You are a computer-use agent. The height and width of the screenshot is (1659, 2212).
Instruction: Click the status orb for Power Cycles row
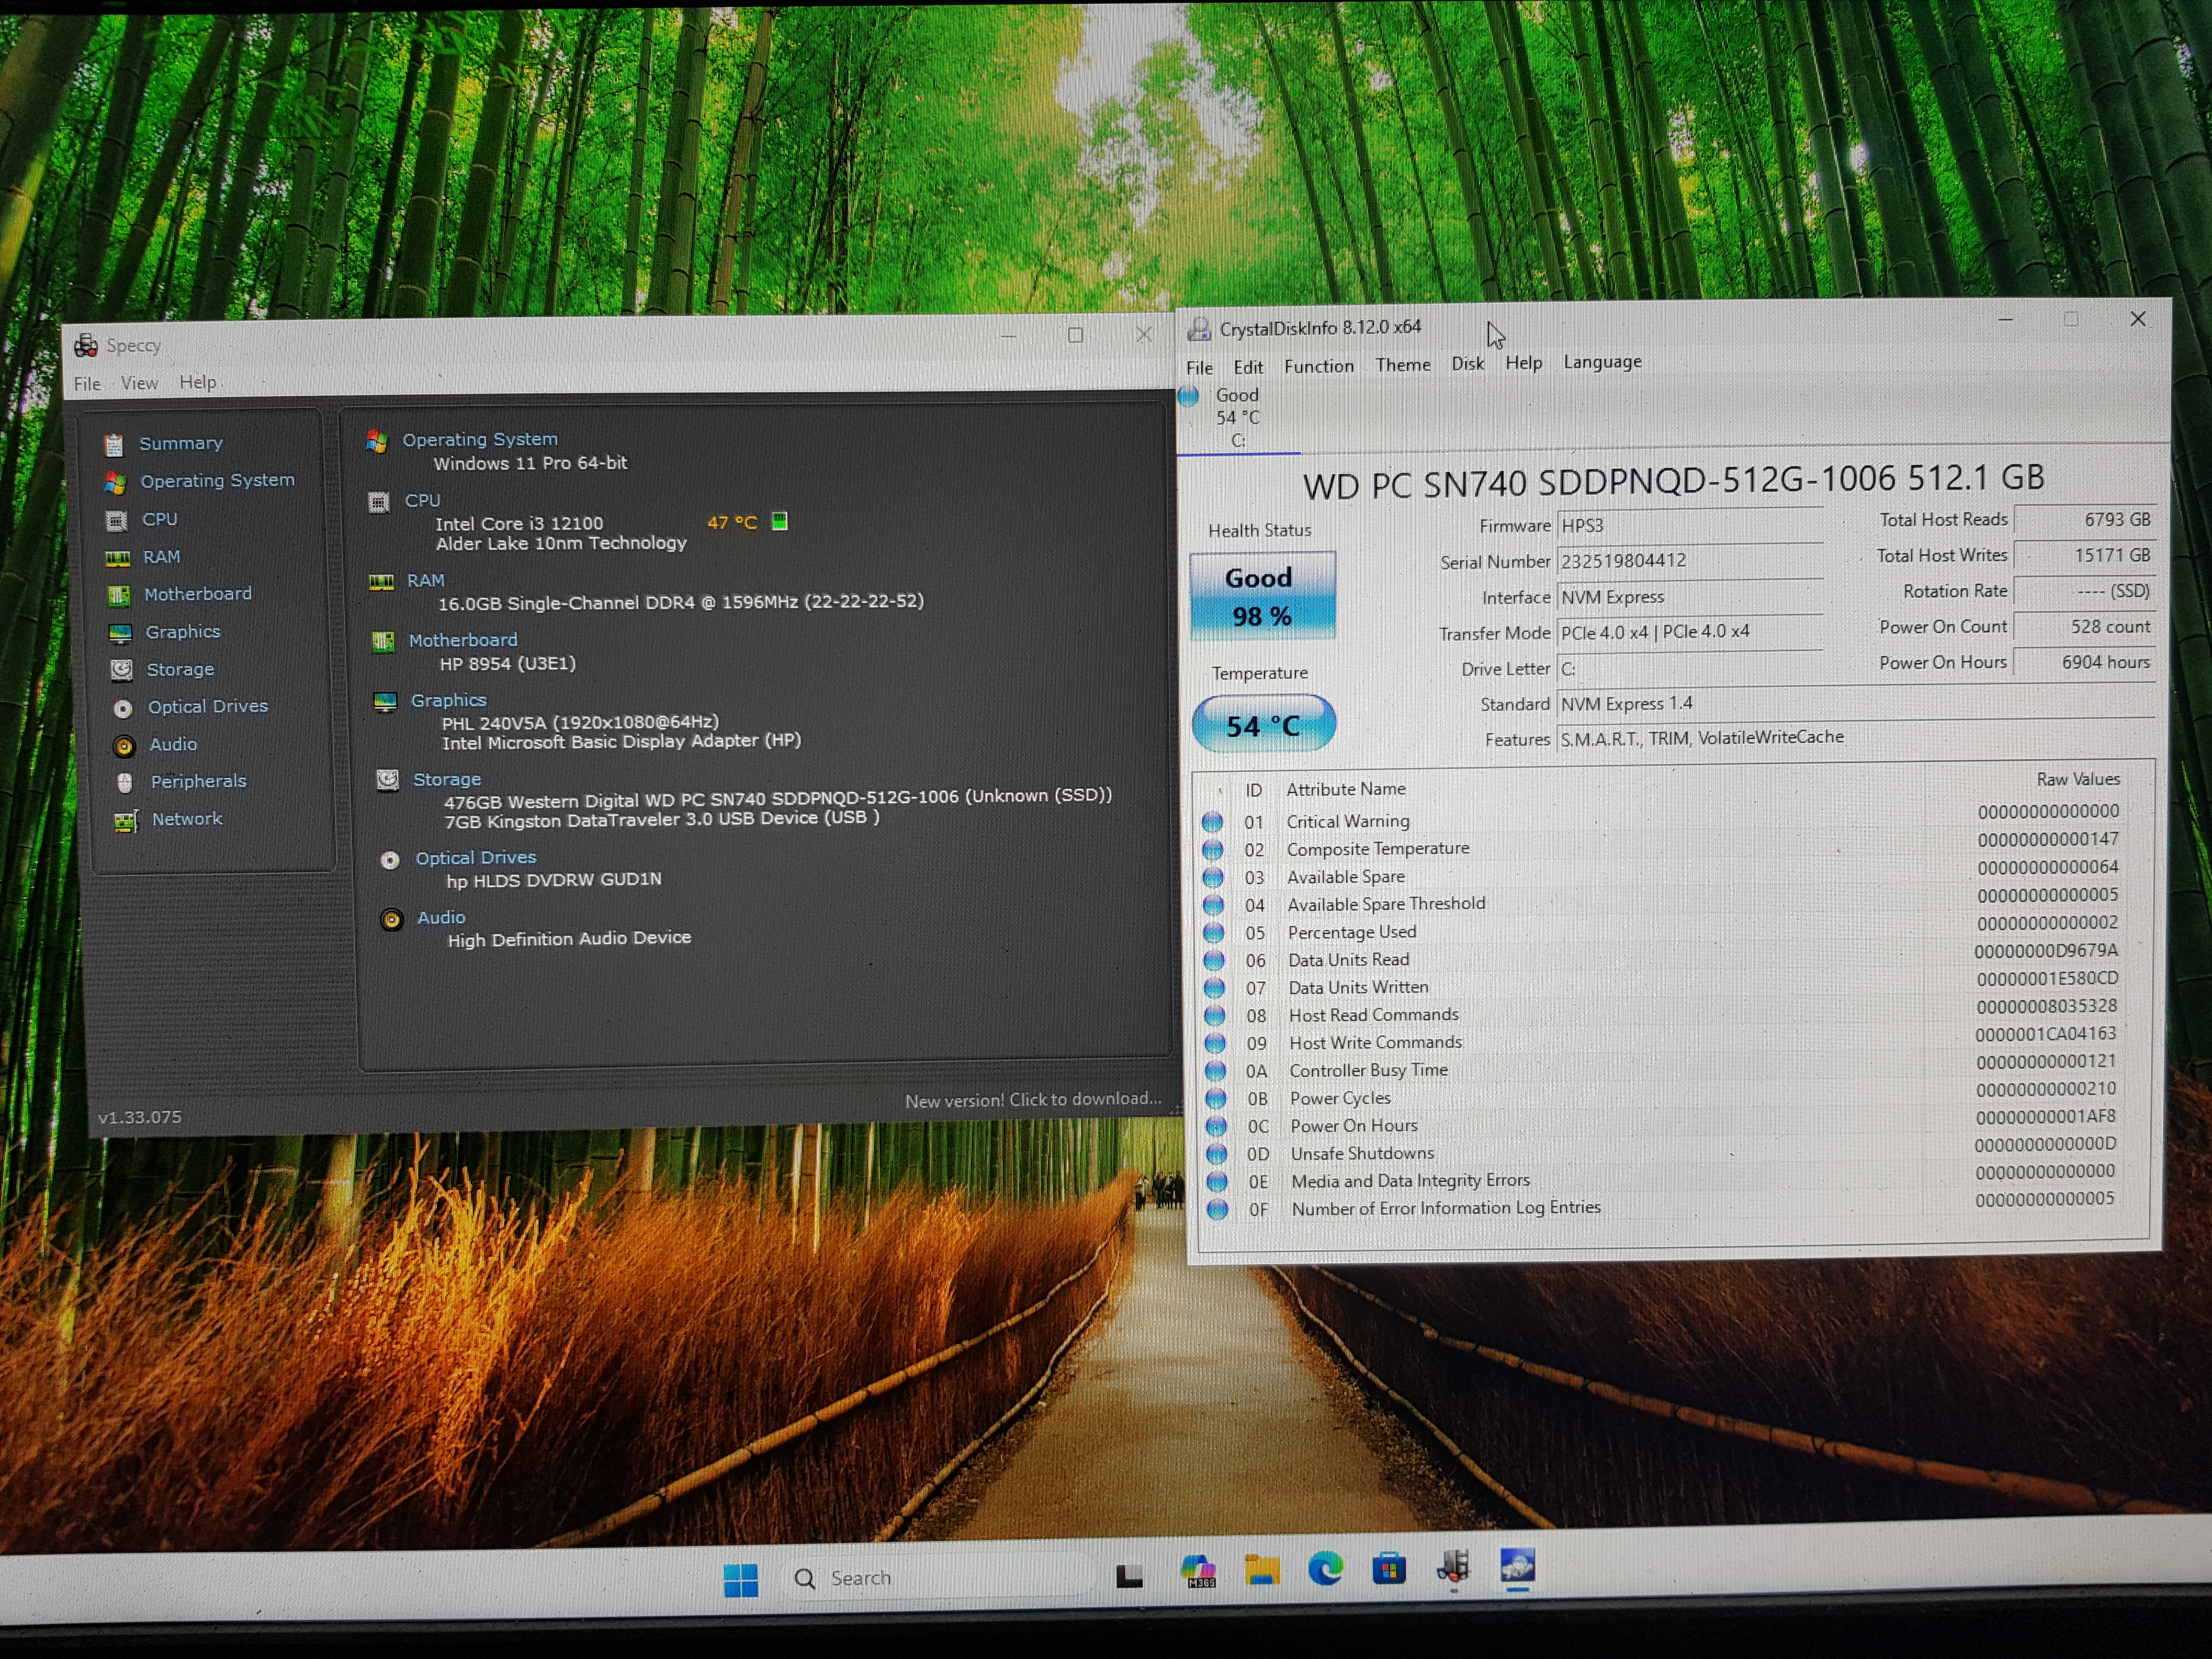click(1216, 1099)
